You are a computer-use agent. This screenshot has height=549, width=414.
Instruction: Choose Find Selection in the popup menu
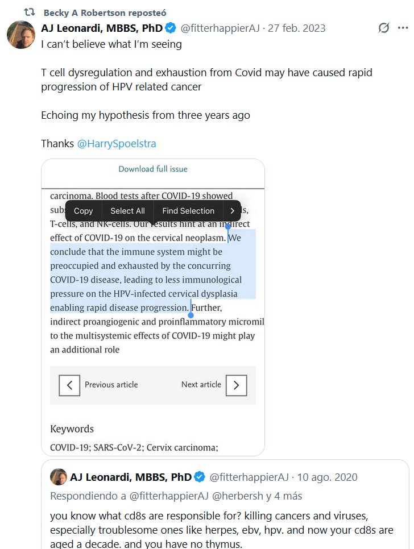[188, 211]
